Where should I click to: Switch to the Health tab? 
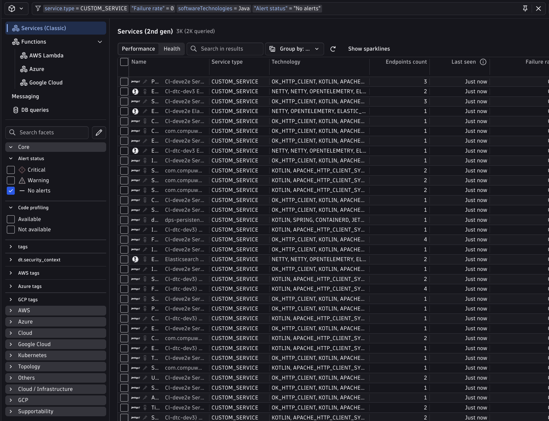[172, 49]
